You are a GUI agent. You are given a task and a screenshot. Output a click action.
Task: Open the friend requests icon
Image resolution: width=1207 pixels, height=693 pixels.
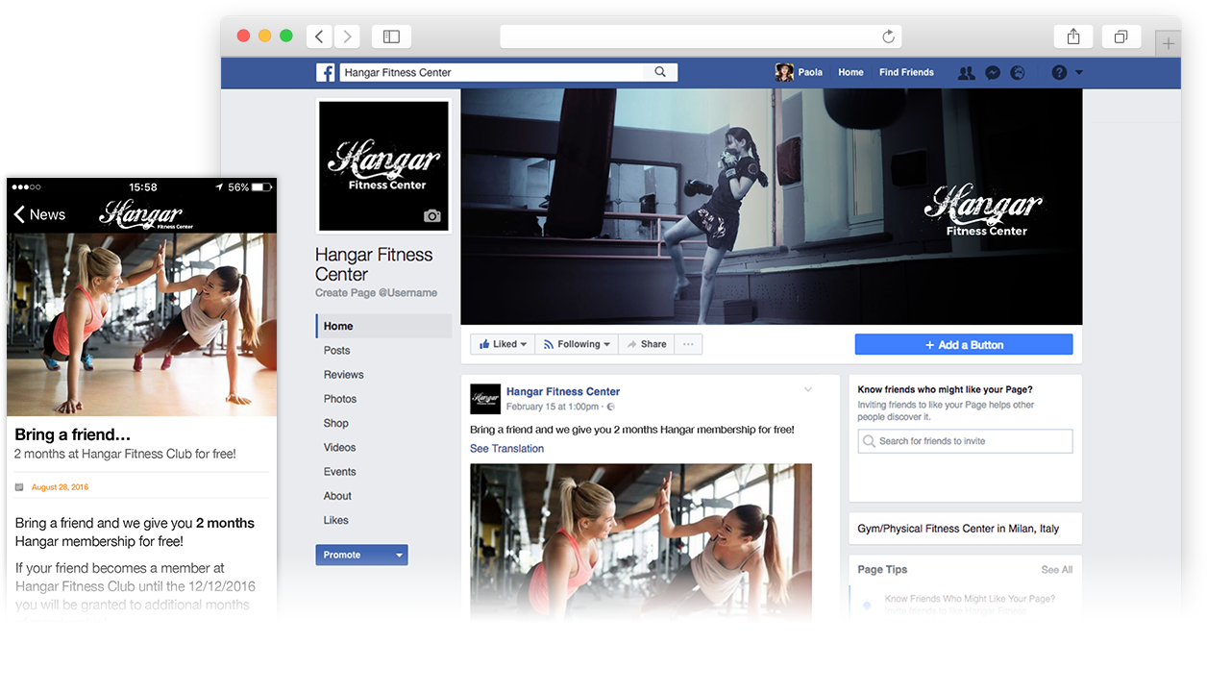pyautogui.click(x=967, y=72)
